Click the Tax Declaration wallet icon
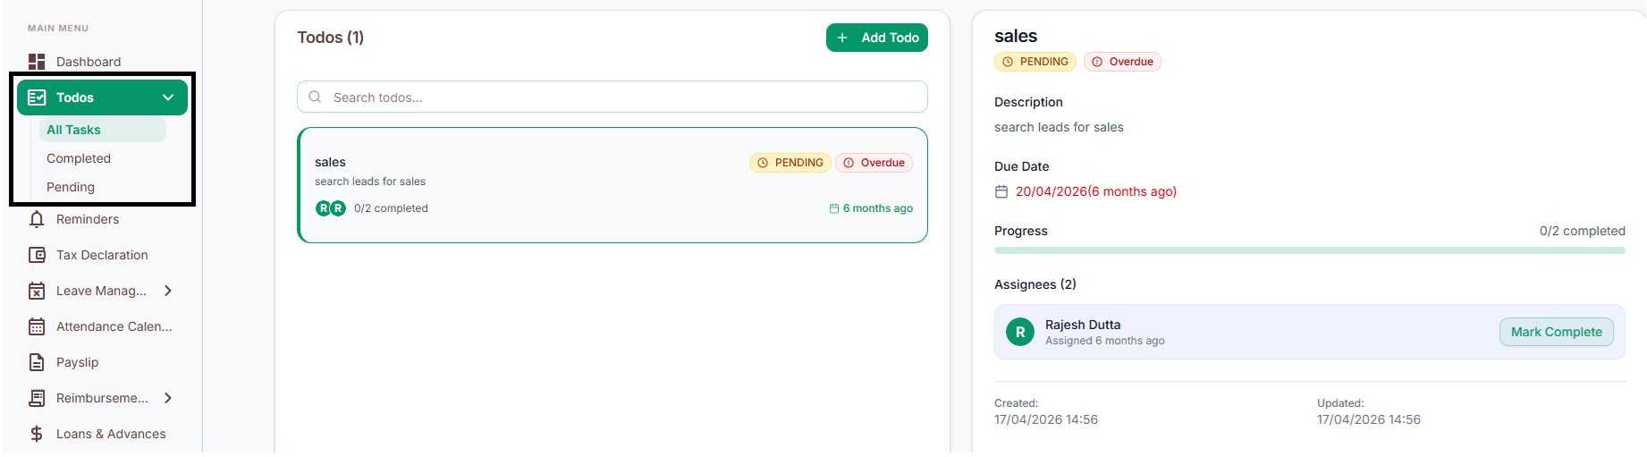This screenshot has width=1647, height=457. pos(37,255)
